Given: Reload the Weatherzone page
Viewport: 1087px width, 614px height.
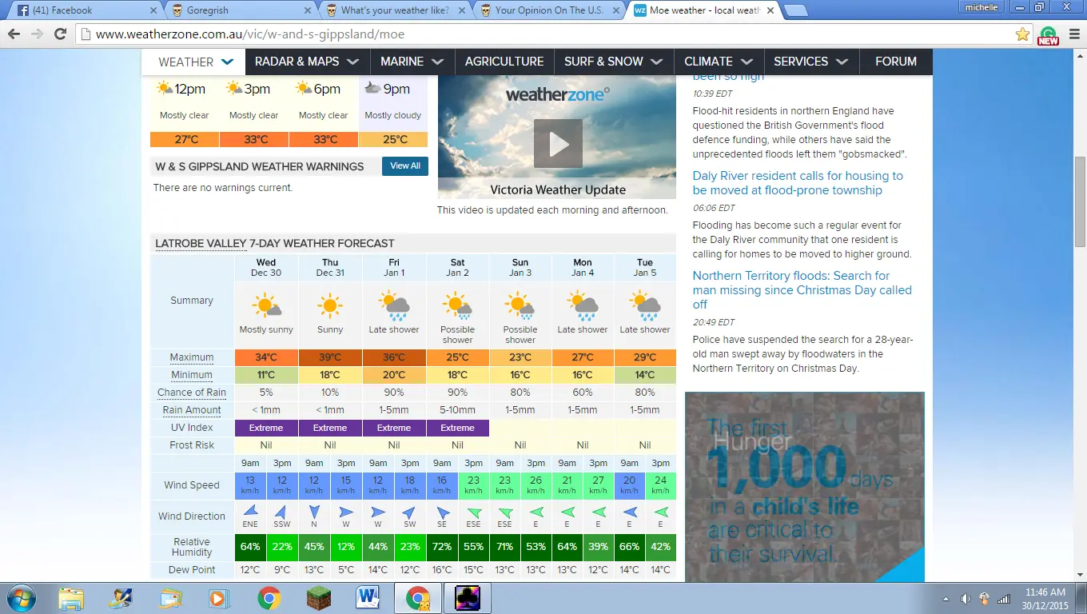Looking at the screenshot, I should point(60,34).
